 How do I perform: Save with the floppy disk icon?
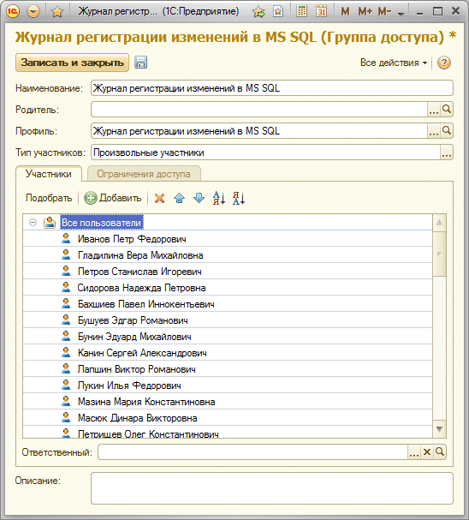140,63
